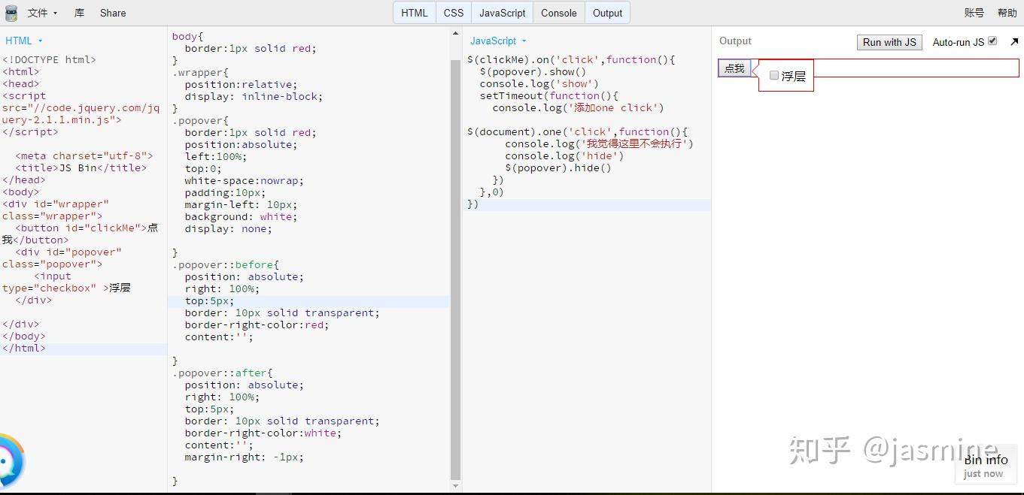Pop out the Output panel with the arrow icon

(x=1014, y=42)
